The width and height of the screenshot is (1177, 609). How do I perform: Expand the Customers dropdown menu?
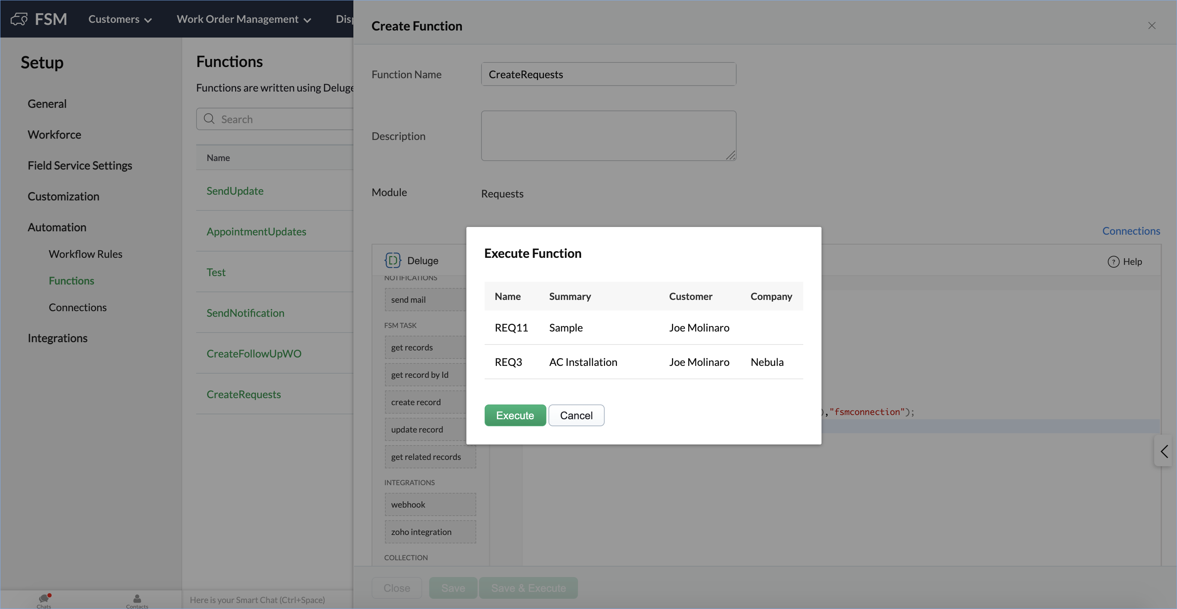click(120, 19)
